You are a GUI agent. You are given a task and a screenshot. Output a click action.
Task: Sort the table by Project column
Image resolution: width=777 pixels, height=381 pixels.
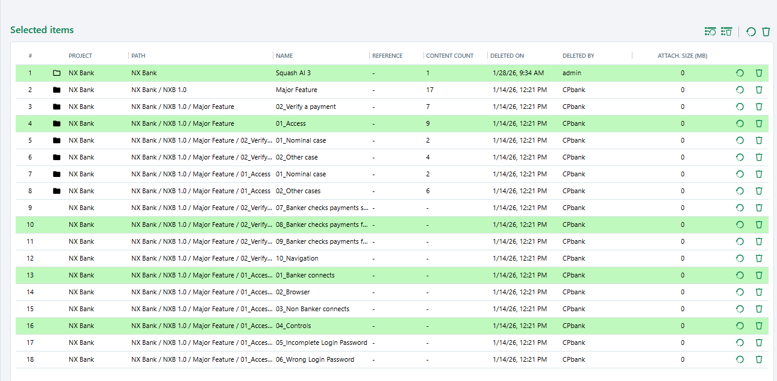(x=80, y=56)
